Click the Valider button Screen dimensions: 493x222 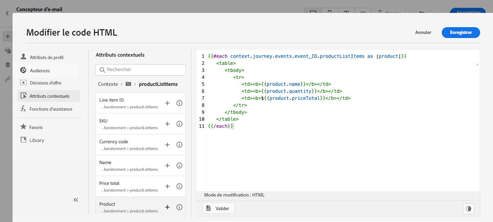tap(218, 208)
